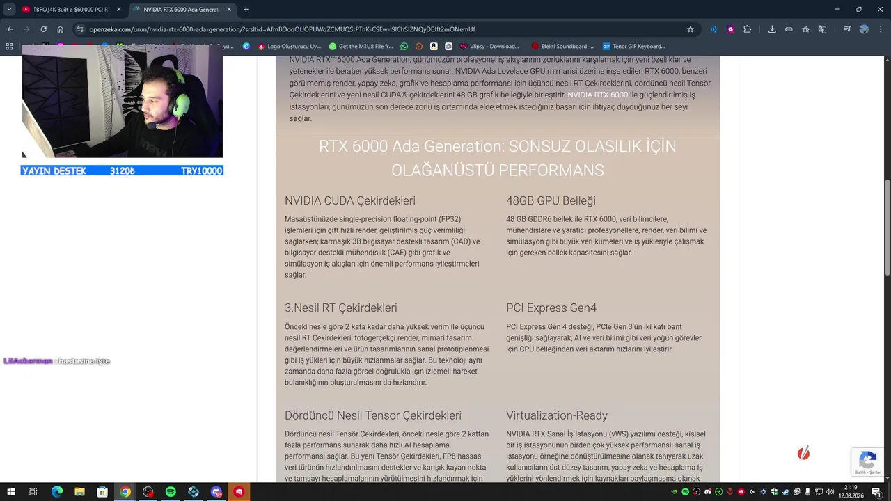Click the page vertical scrollbar thumb
The width and height of the screenshot is (891, 501).
[x=888, y=226]
